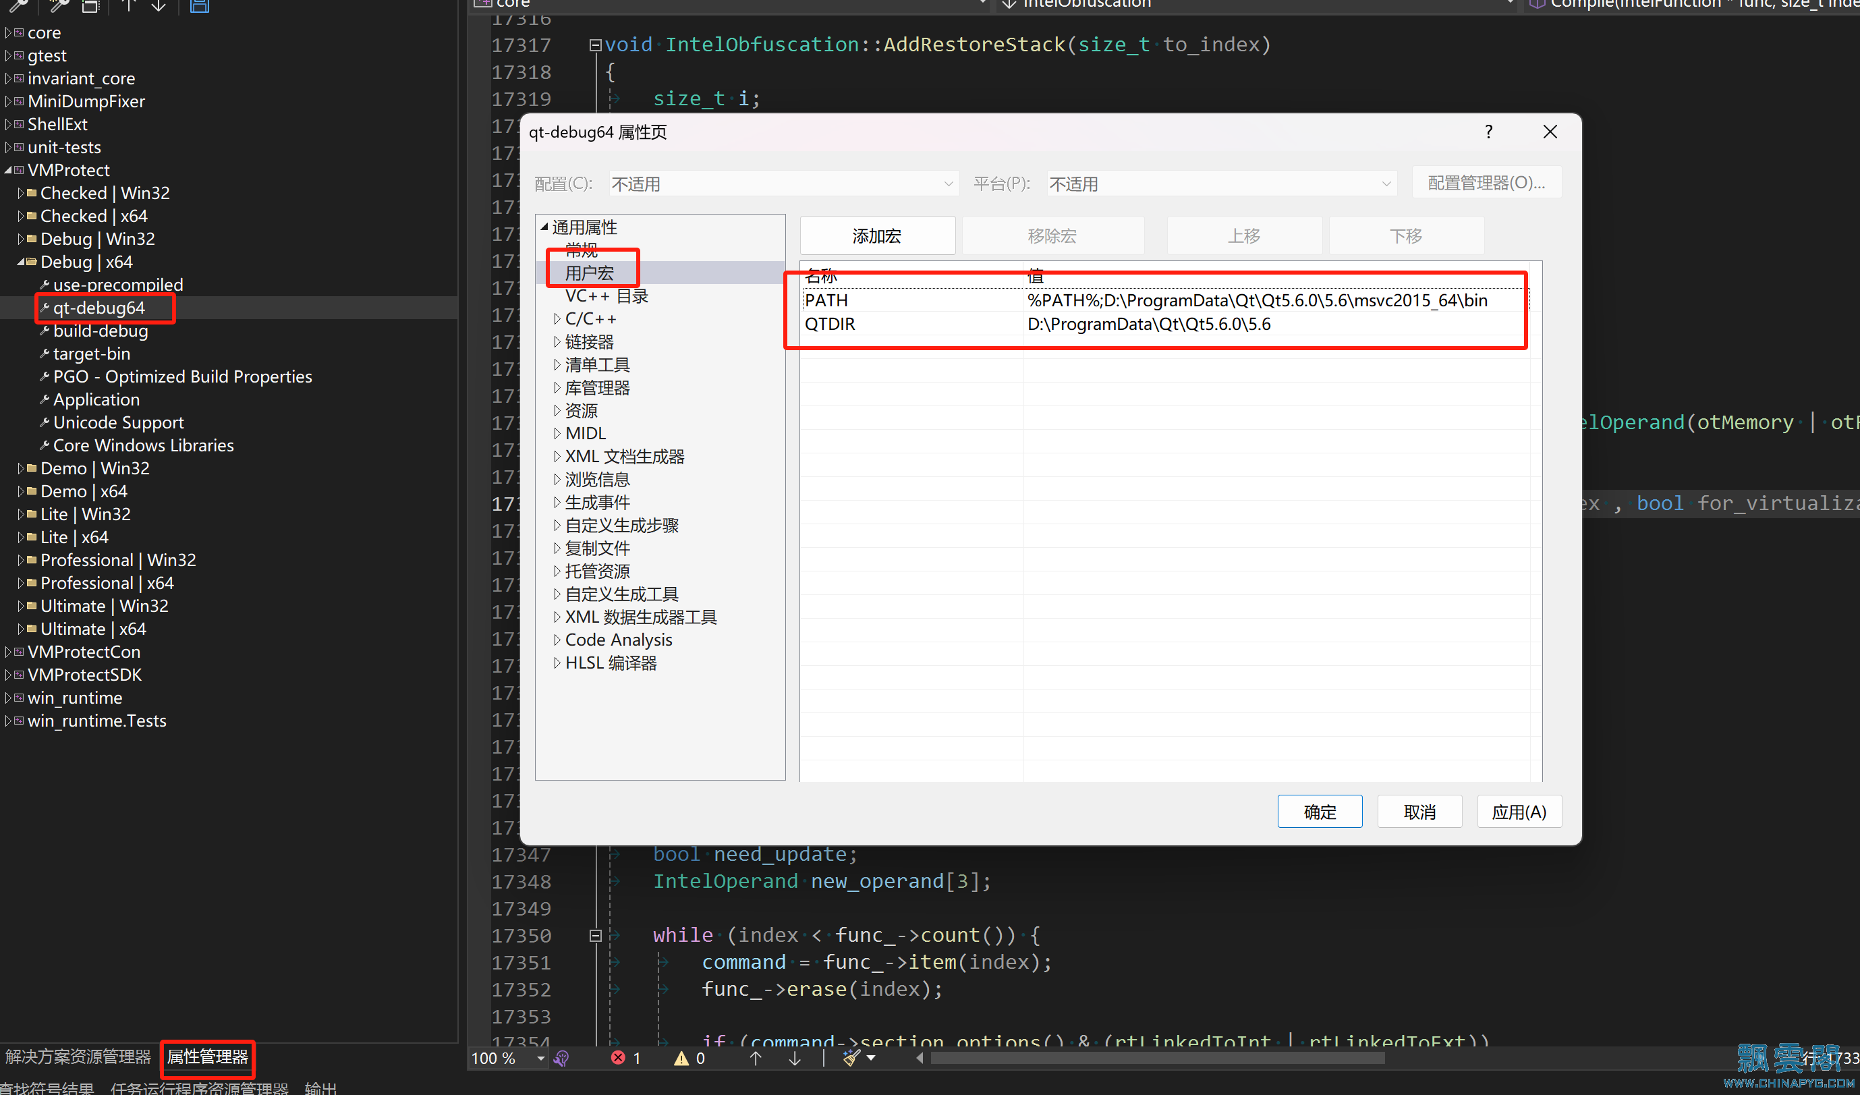Click the 添加宏 button

[x=877, y=236]
